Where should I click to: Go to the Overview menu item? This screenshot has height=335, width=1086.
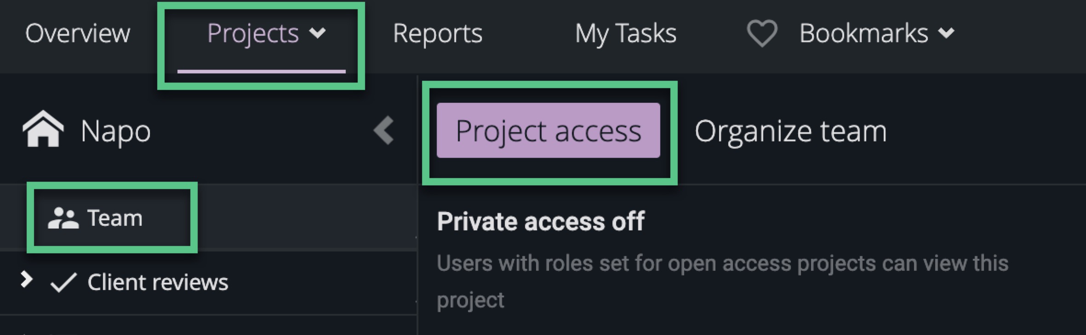click(x=78, y=33)
